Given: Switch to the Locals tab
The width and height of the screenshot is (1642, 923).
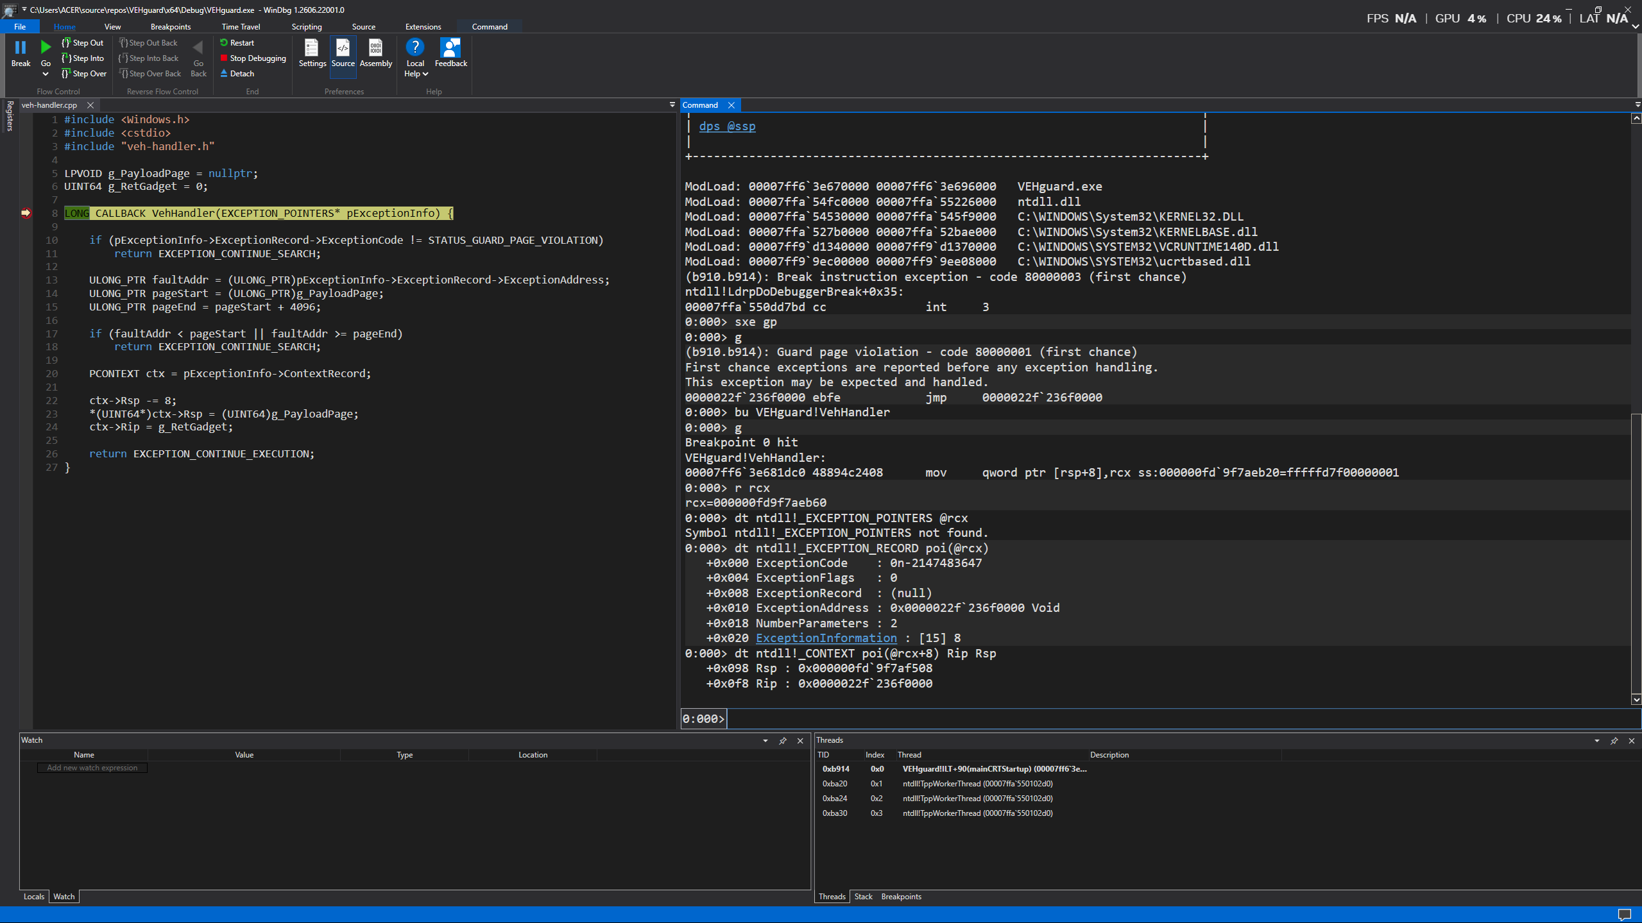Looking at the screenshot, I should 34,897.
